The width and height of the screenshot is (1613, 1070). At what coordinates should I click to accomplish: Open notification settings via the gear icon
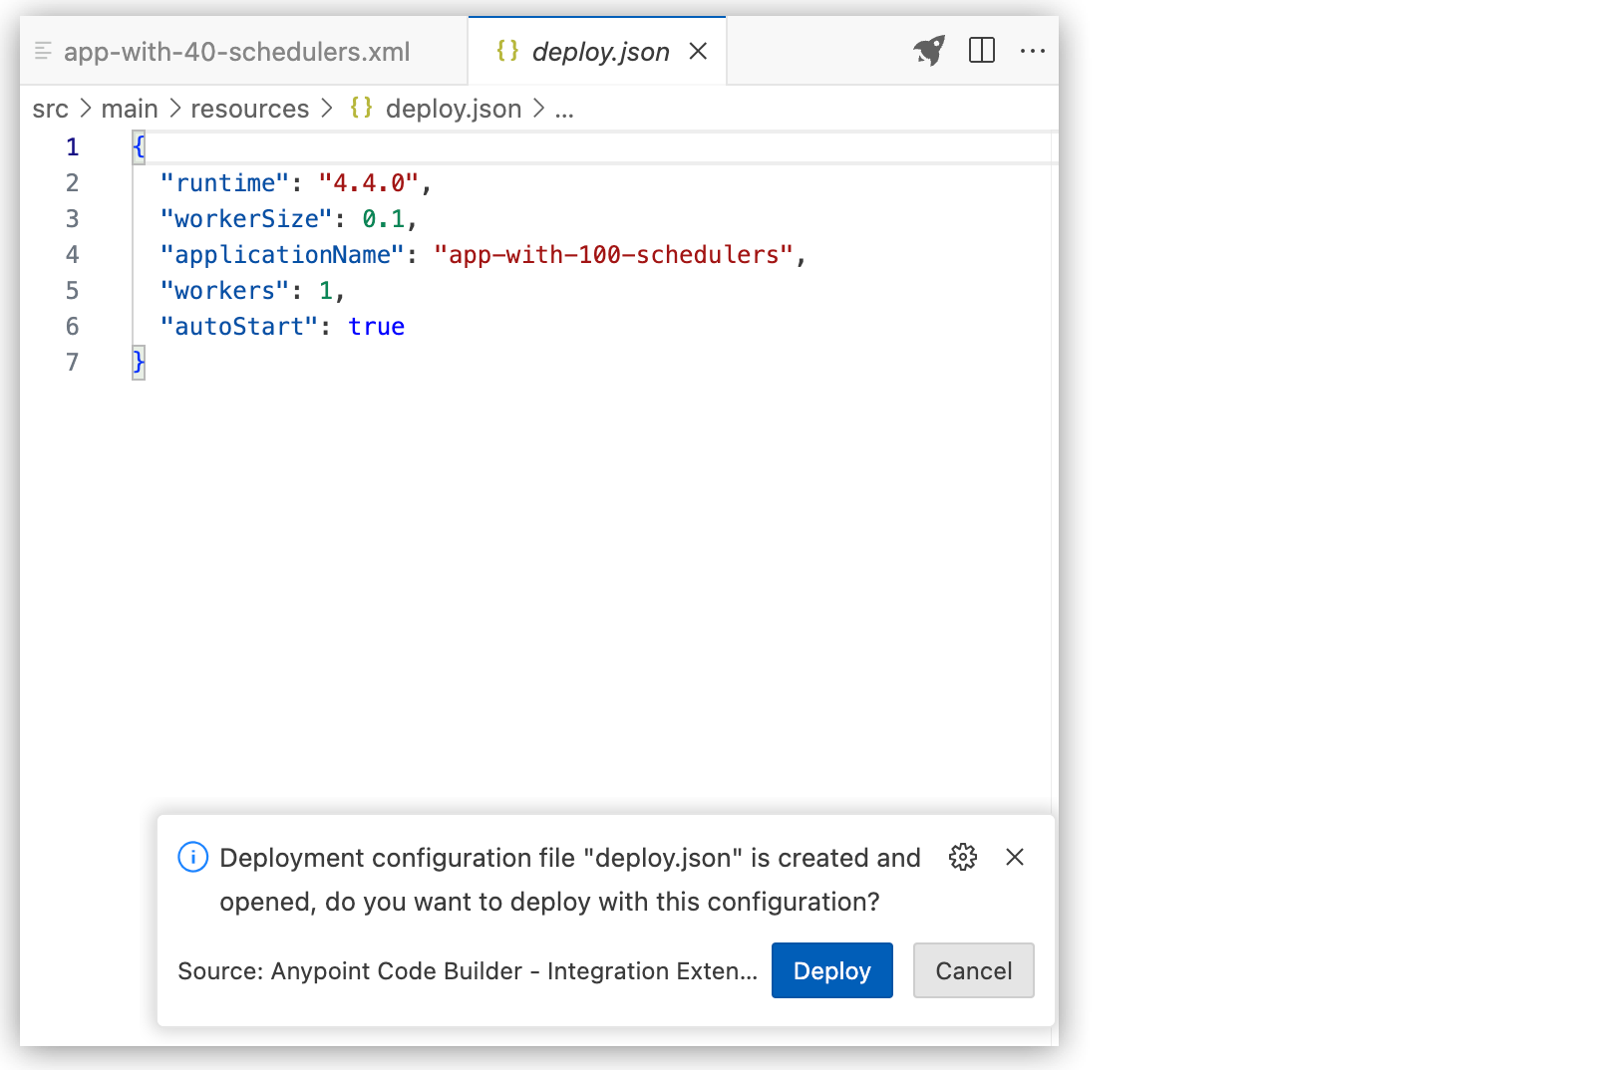(x=962, y=857)
